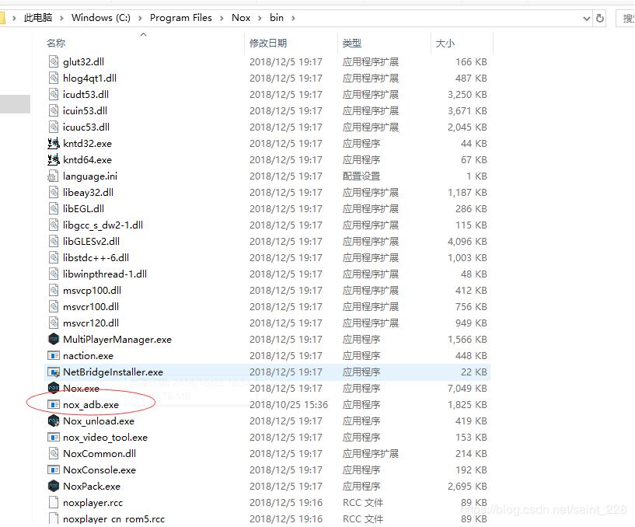635x527 pixels.
Task: Select the file name noxplayer_cn_rom5.rcc
Action: point(113,519)
